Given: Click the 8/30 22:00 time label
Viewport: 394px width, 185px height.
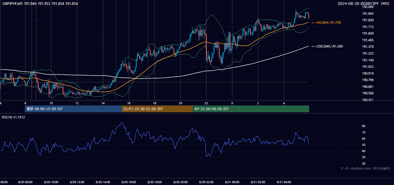Looking at the screenshot, I should pyautogui.click(x=207, y=182).
